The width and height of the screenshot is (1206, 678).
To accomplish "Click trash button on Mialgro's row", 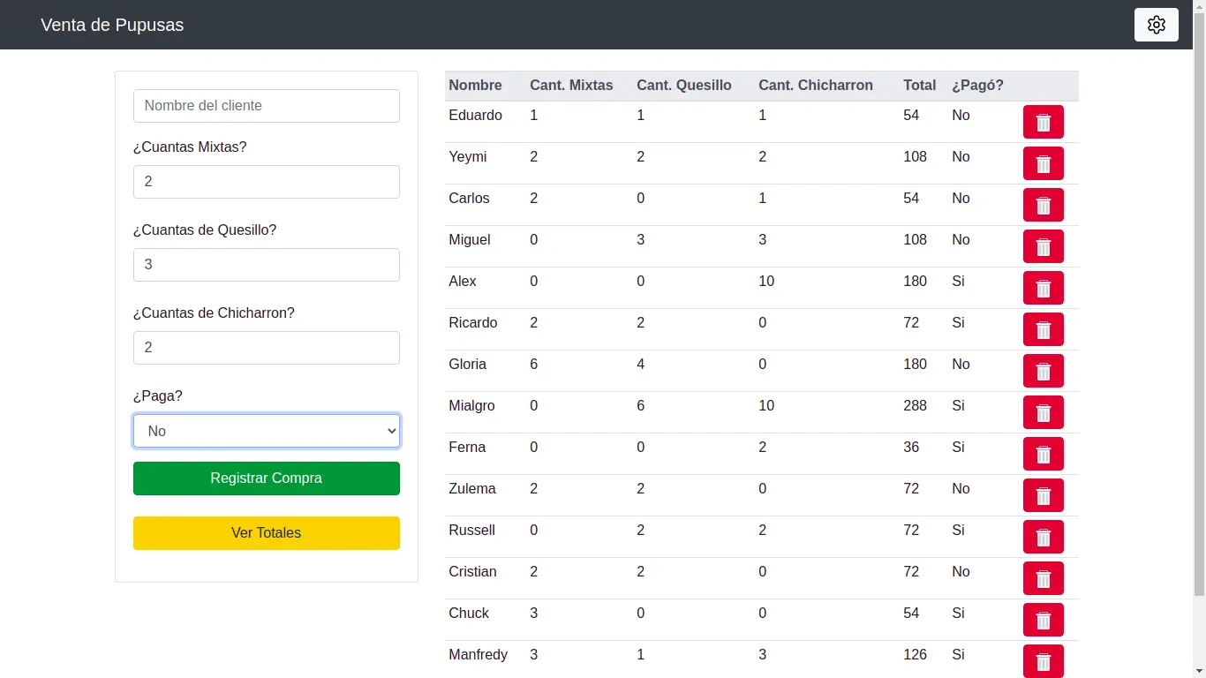I will point(1043,412).
